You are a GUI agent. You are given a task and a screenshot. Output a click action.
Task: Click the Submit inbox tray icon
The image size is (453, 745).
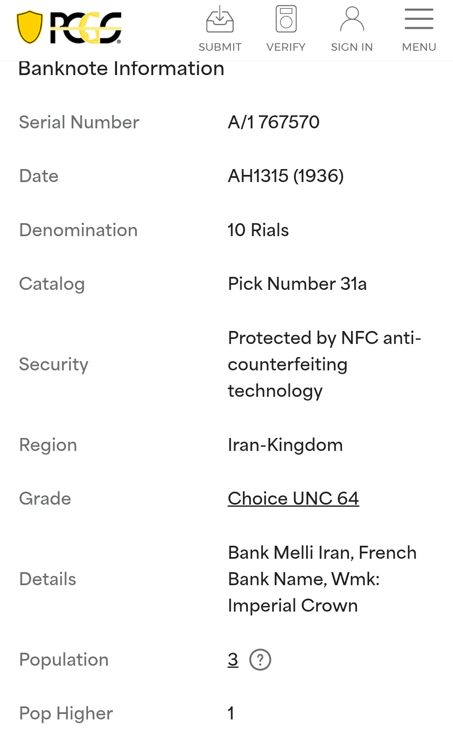point(220,19)
